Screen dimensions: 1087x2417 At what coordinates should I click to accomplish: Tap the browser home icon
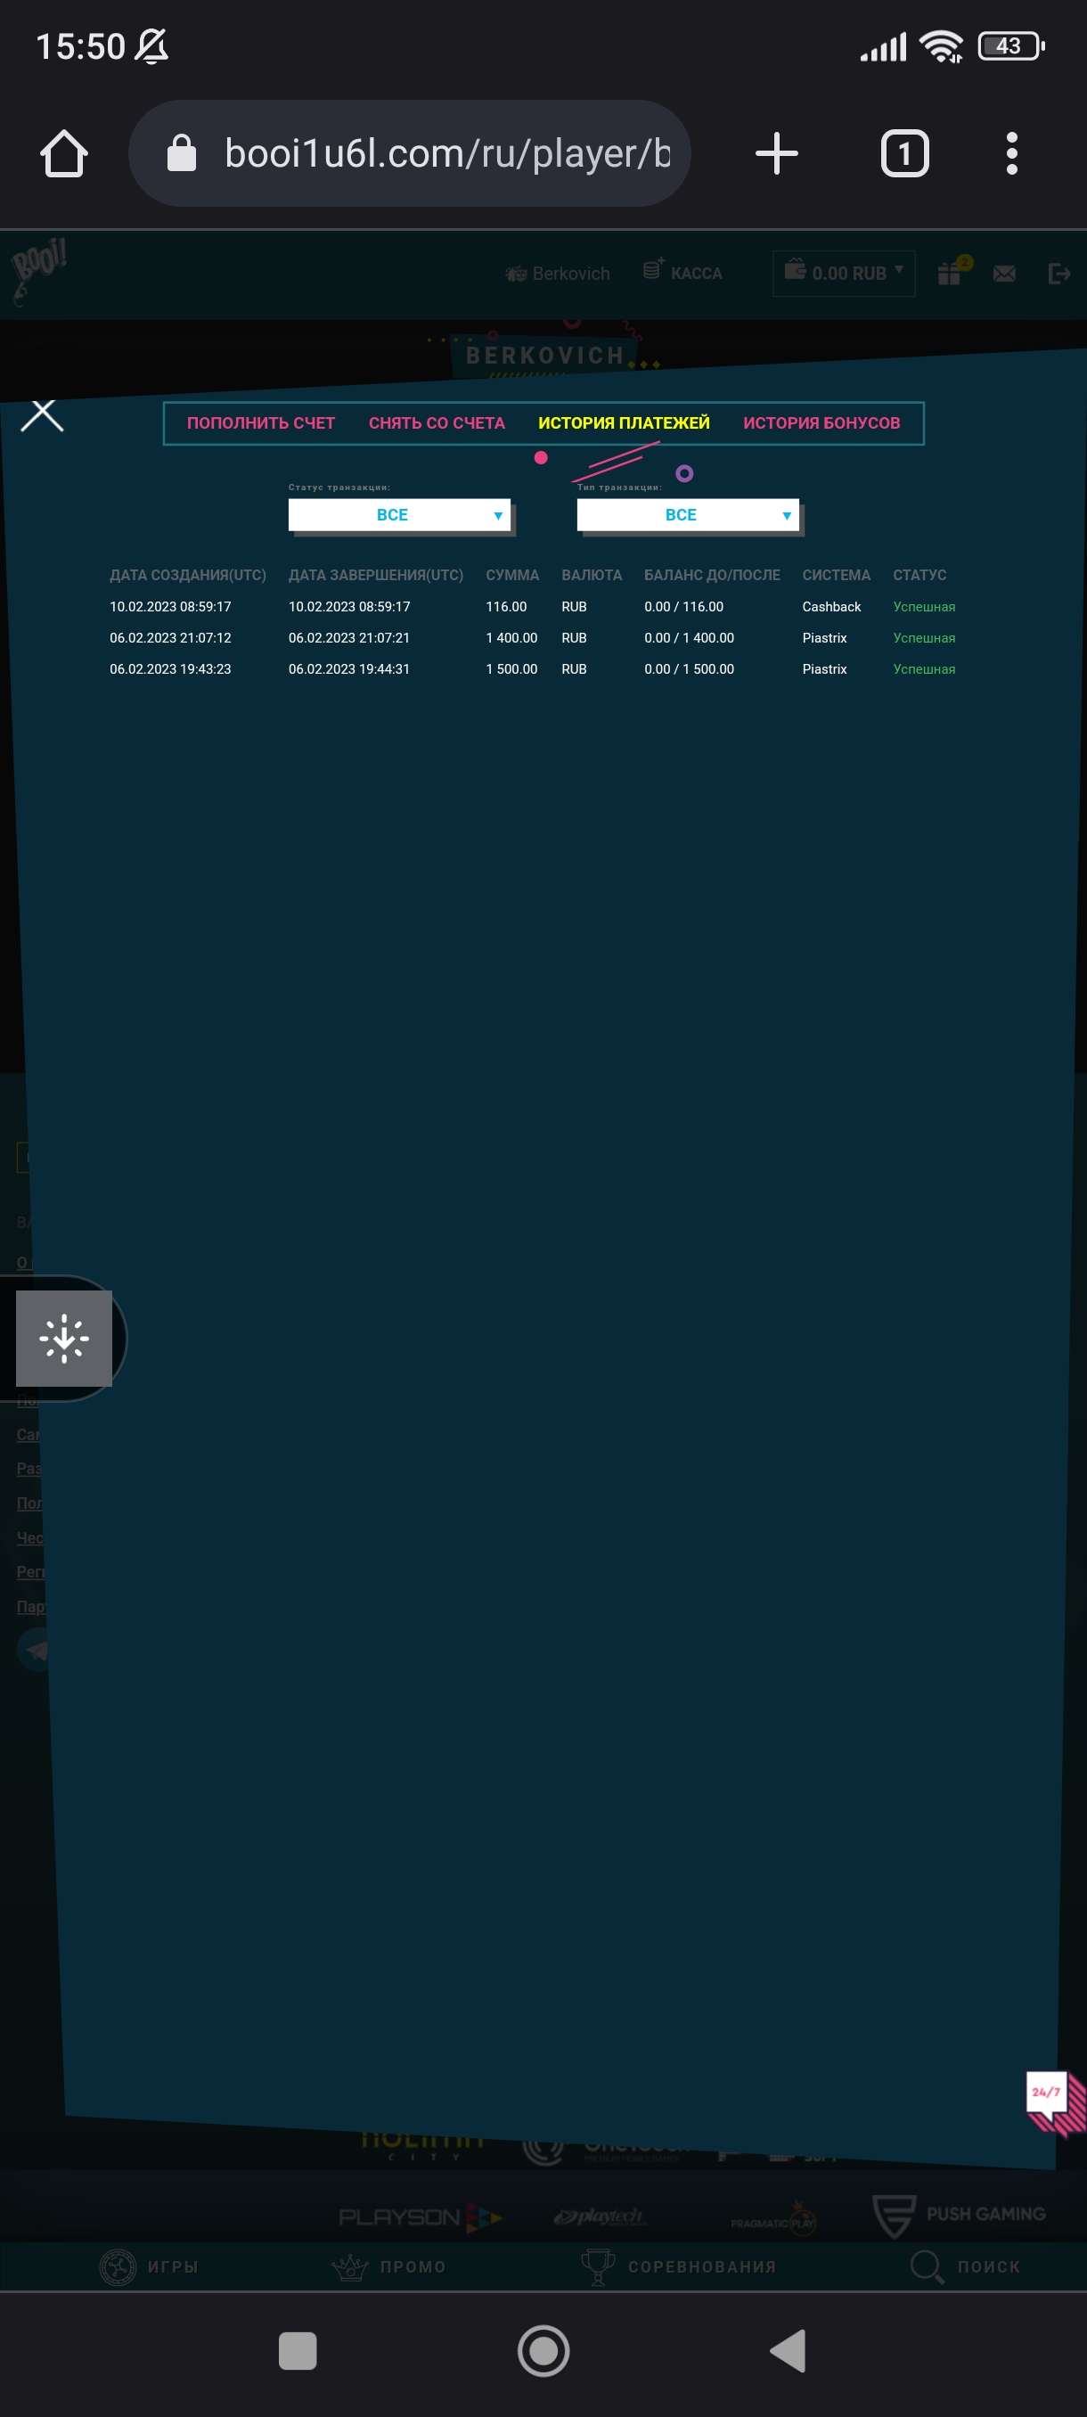point(64,153)
